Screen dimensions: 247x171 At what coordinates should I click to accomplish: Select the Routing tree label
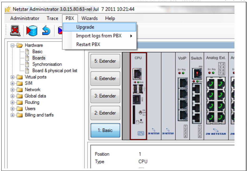click(x=32, y=102)
